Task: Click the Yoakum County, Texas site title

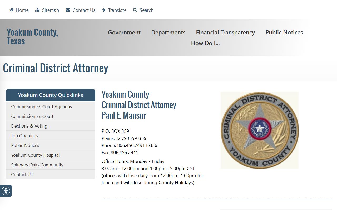Action: tap(32, 36)
